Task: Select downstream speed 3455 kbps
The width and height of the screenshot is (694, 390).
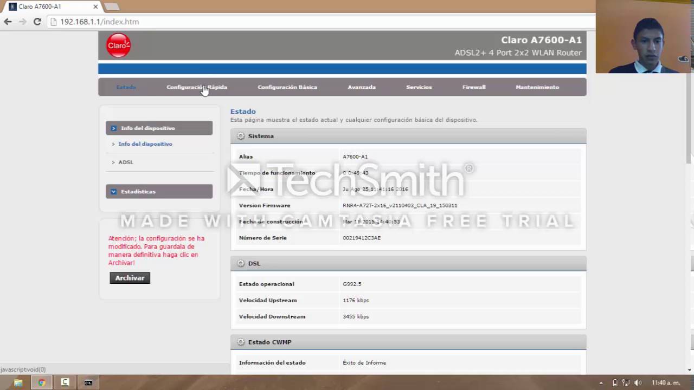Action: click(x=356, y=316)
